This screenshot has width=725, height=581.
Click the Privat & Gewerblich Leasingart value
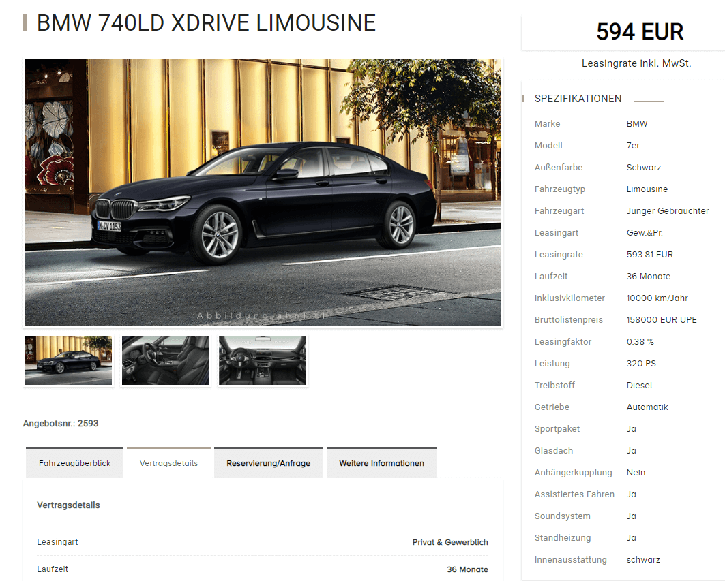pos(450,542)
